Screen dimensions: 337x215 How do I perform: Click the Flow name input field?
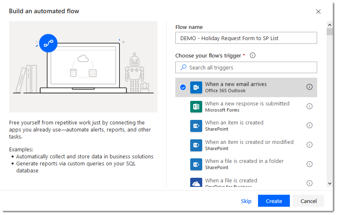246,38
